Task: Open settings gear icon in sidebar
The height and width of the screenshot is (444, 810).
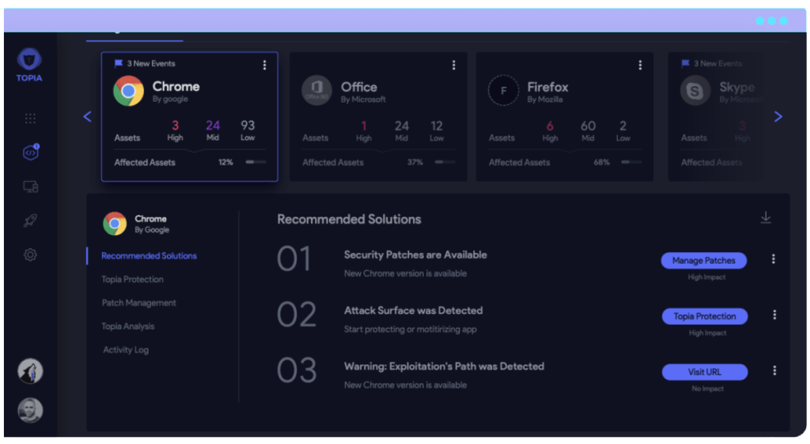Action: point(30,255)
